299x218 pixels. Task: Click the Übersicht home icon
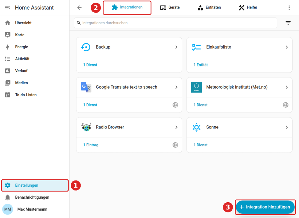click(x=8, y=23)
